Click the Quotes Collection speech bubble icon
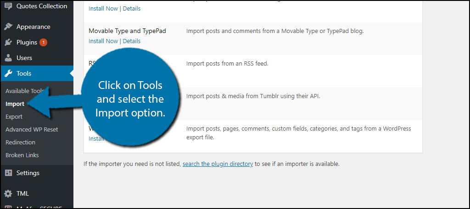470x209 pixels. pos(8,6)
